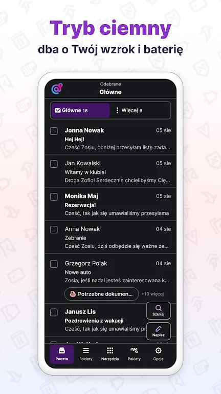Show the +19 więcej attachments

tap(152, 294)
